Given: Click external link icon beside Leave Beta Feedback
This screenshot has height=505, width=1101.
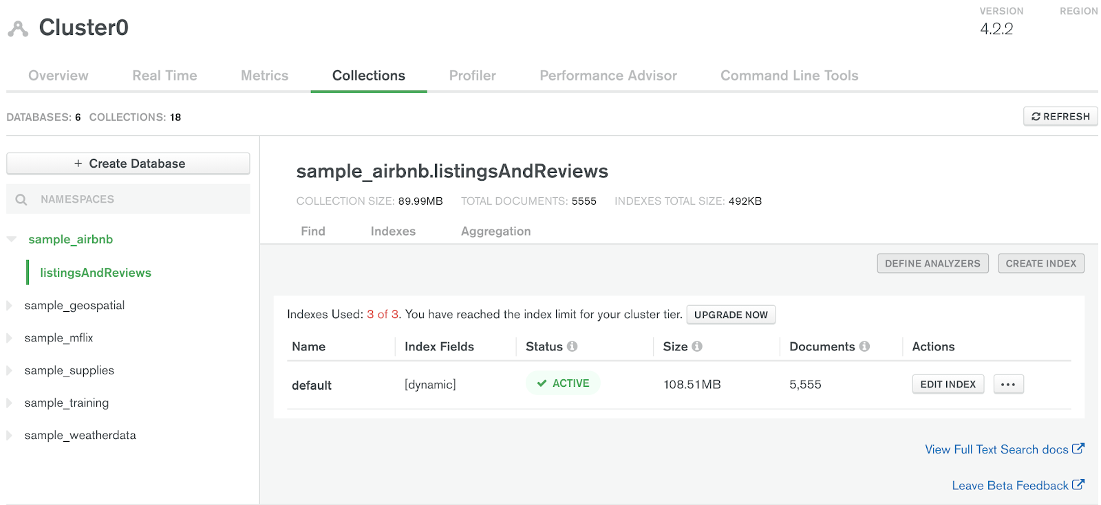Looking at the screenshot, I should tap(1078, 484).
